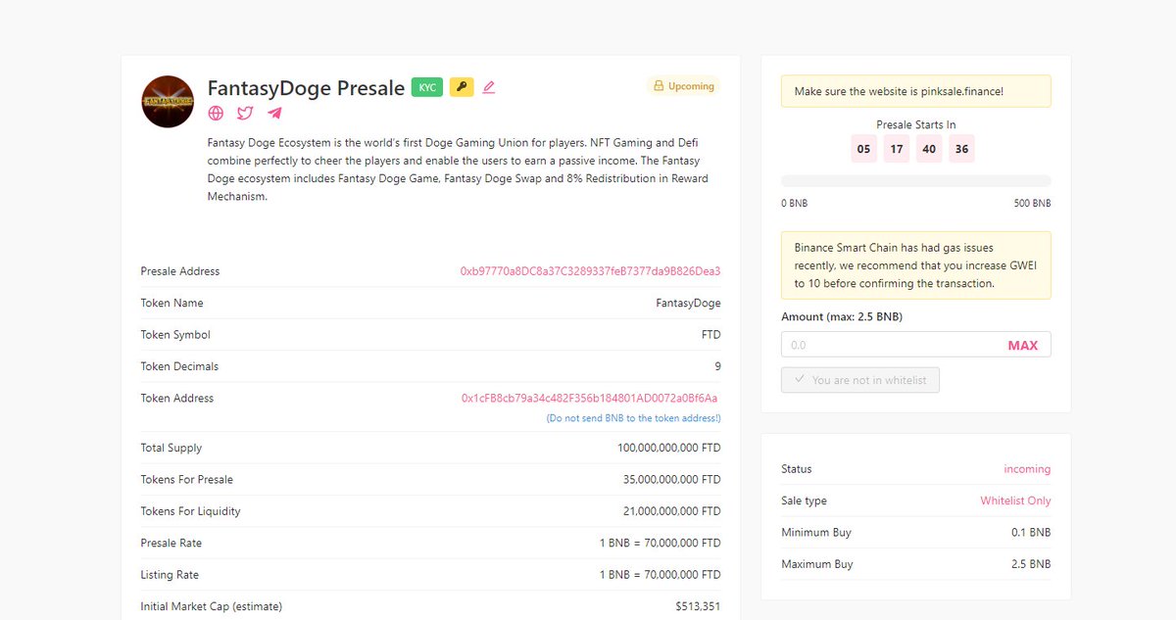Screen dimensions: 1176x620
Task: Open the presale address link
Action: [x=590, y=271]
